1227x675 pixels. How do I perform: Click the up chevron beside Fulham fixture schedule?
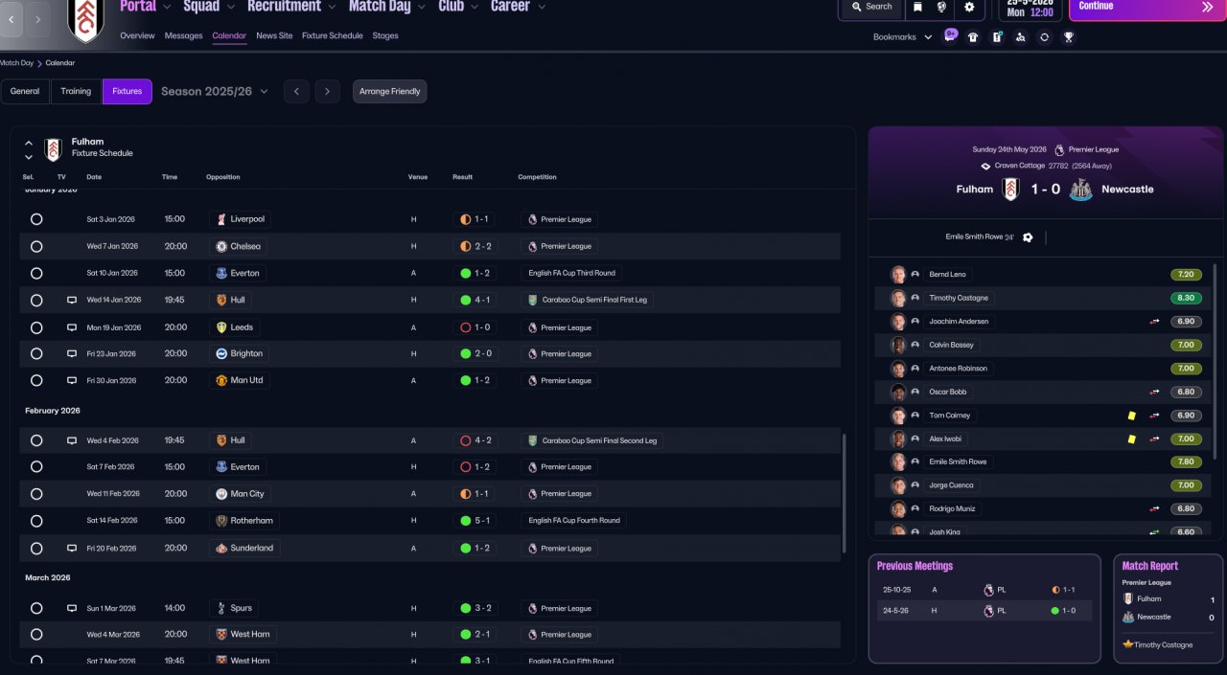point(29,143)
